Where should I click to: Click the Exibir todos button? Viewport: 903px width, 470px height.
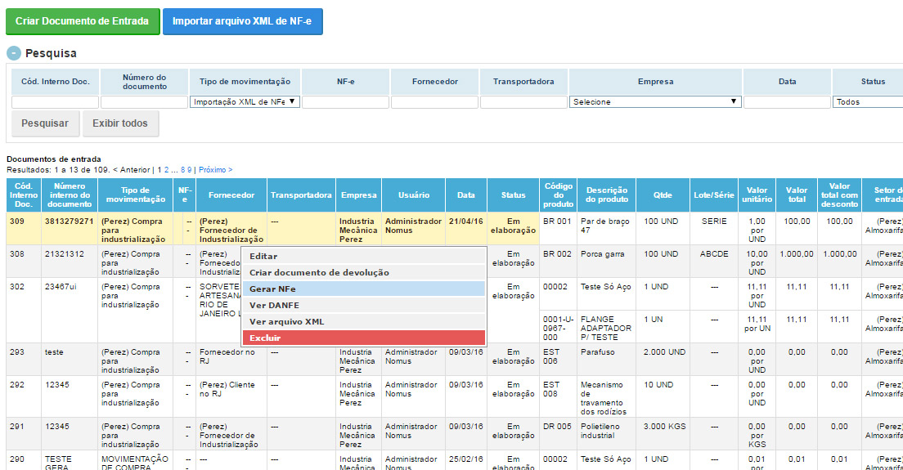[120, 123]
